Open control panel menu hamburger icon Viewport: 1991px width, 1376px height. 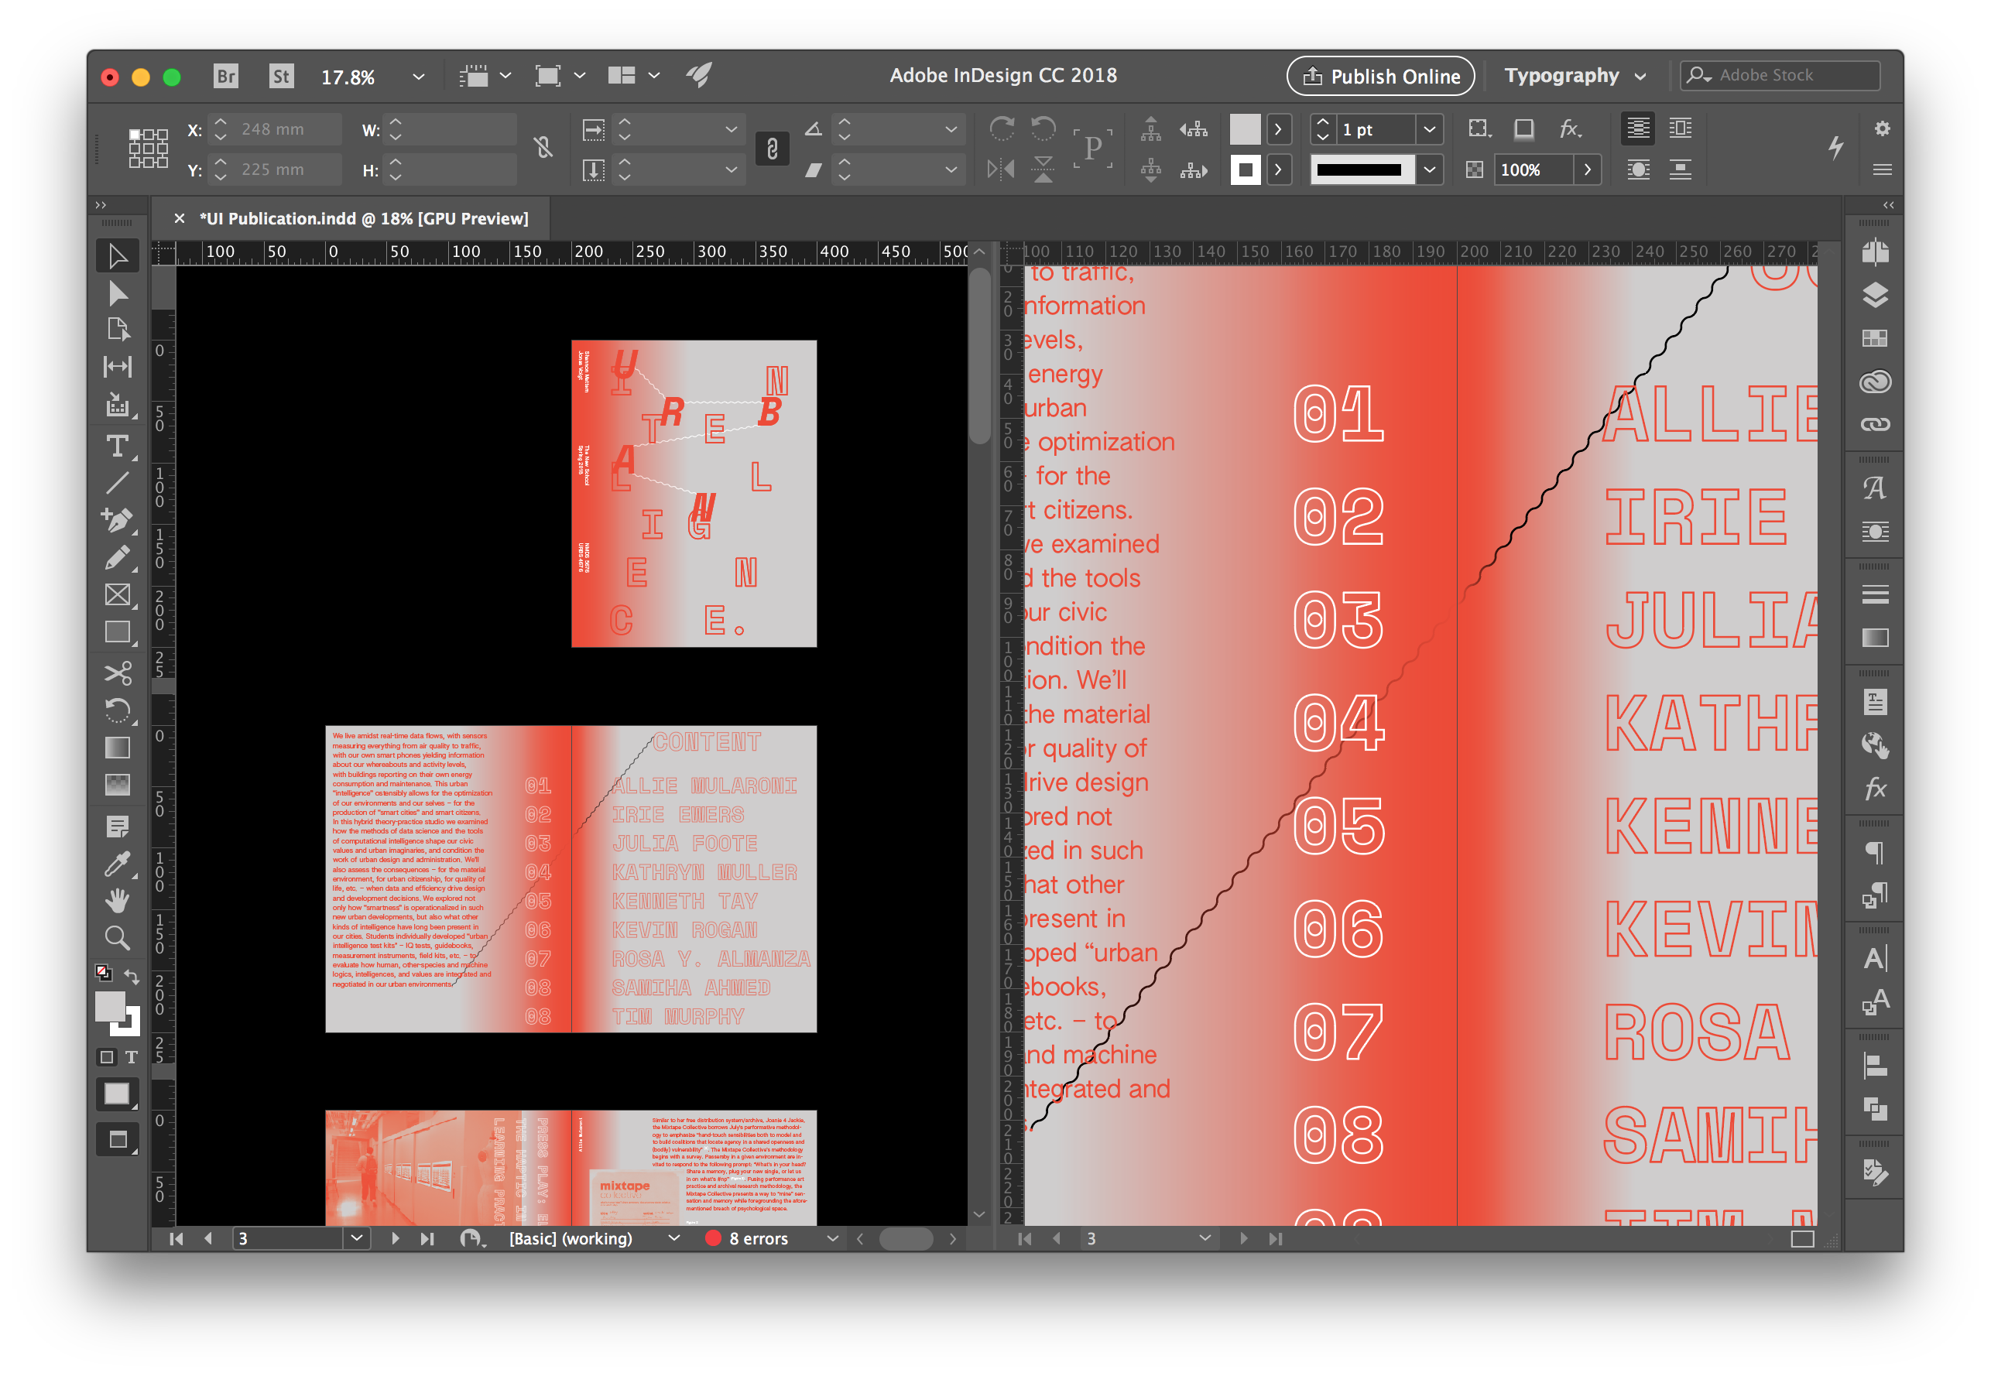1883,169
